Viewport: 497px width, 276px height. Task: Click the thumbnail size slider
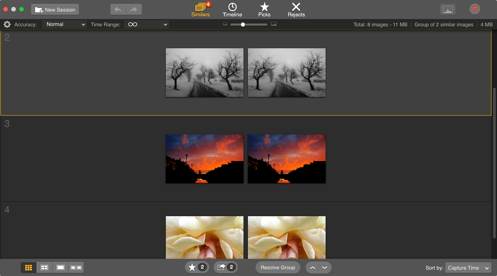(x=249, y=24)
